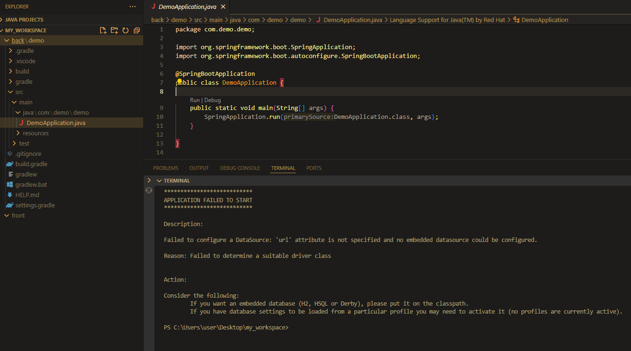Image resolution: width=631 pixels, height=351 pixels.
Task: Click the Run code lens above main
Action: (x=195, y=100)
